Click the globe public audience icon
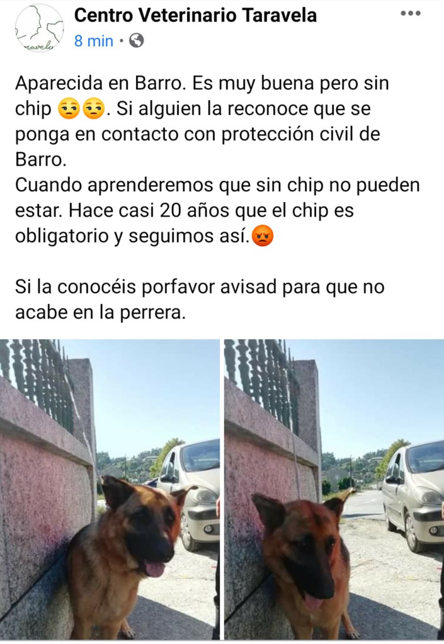The image size is (444, 644). pyautogui.click(x=137, y=41)
